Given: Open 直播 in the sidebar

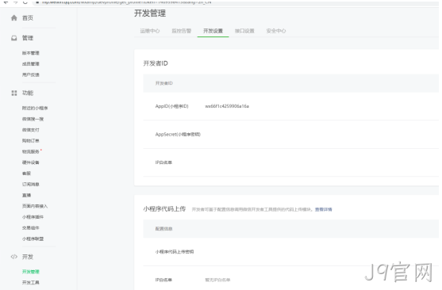Looking at the screenshot, I should coord(26,196).
